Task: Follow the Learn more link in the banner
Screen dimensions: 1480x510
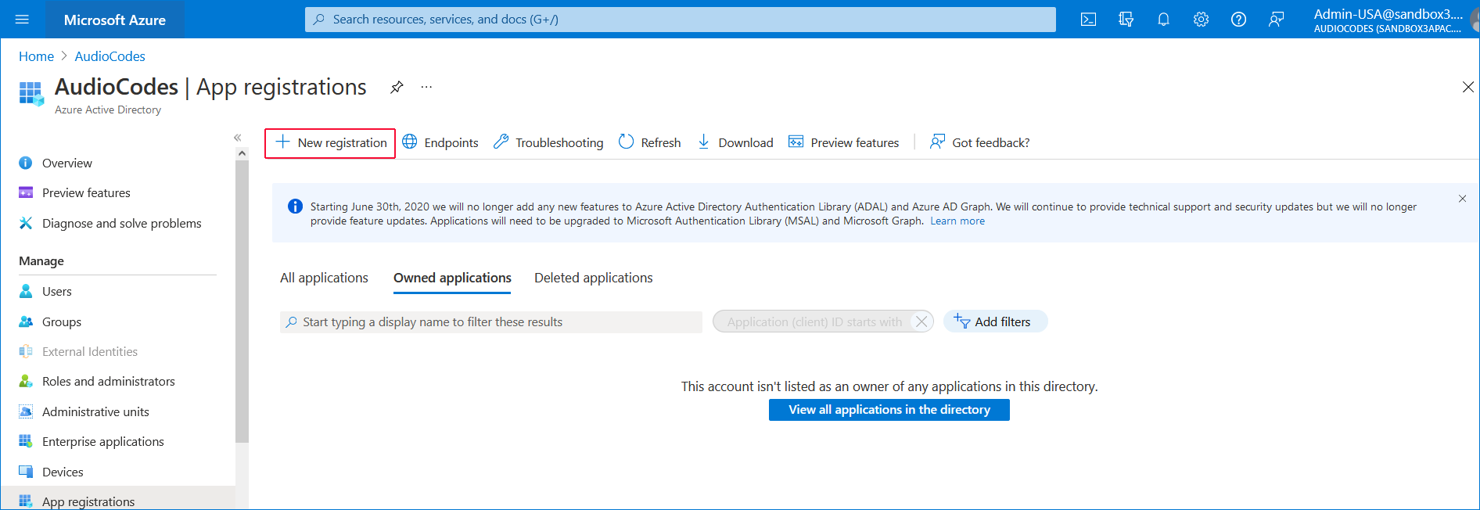Action: tap(957, 221)
